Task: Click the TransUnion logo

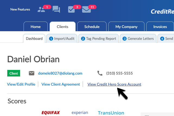Action: pyautogui.click(x=111, y=113)
